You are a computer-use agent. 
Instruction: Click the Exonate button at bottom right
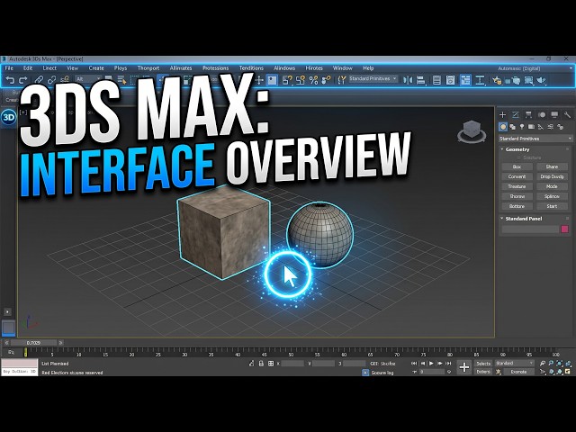(518, 372)
